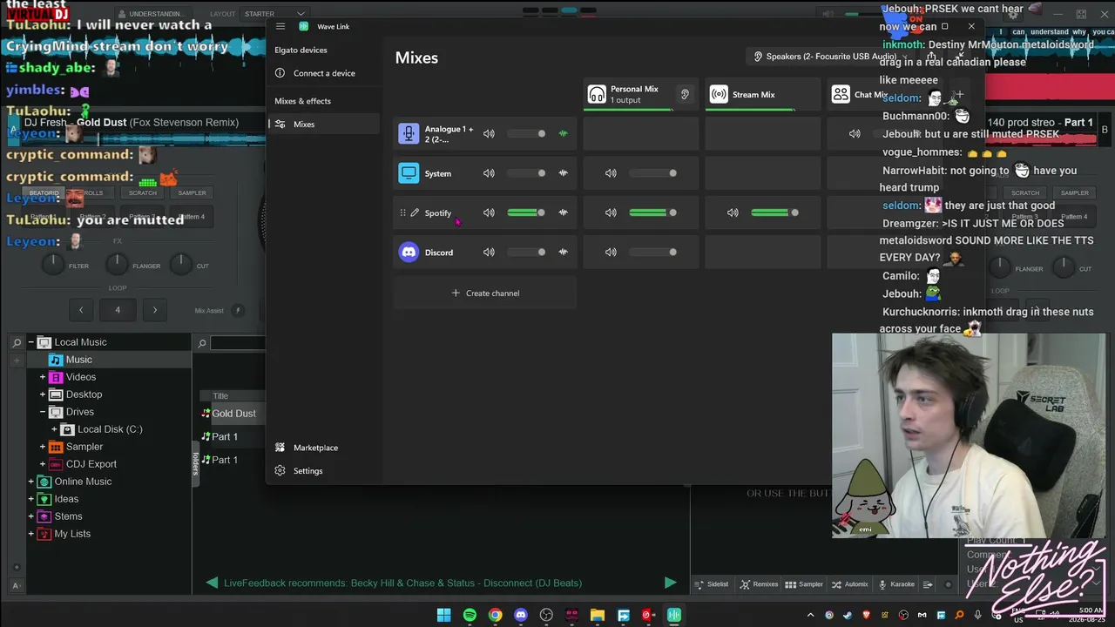Adjust the Spotify master volume slider
This screenshot has height=627, width=1115.
(x=525, y=212)
